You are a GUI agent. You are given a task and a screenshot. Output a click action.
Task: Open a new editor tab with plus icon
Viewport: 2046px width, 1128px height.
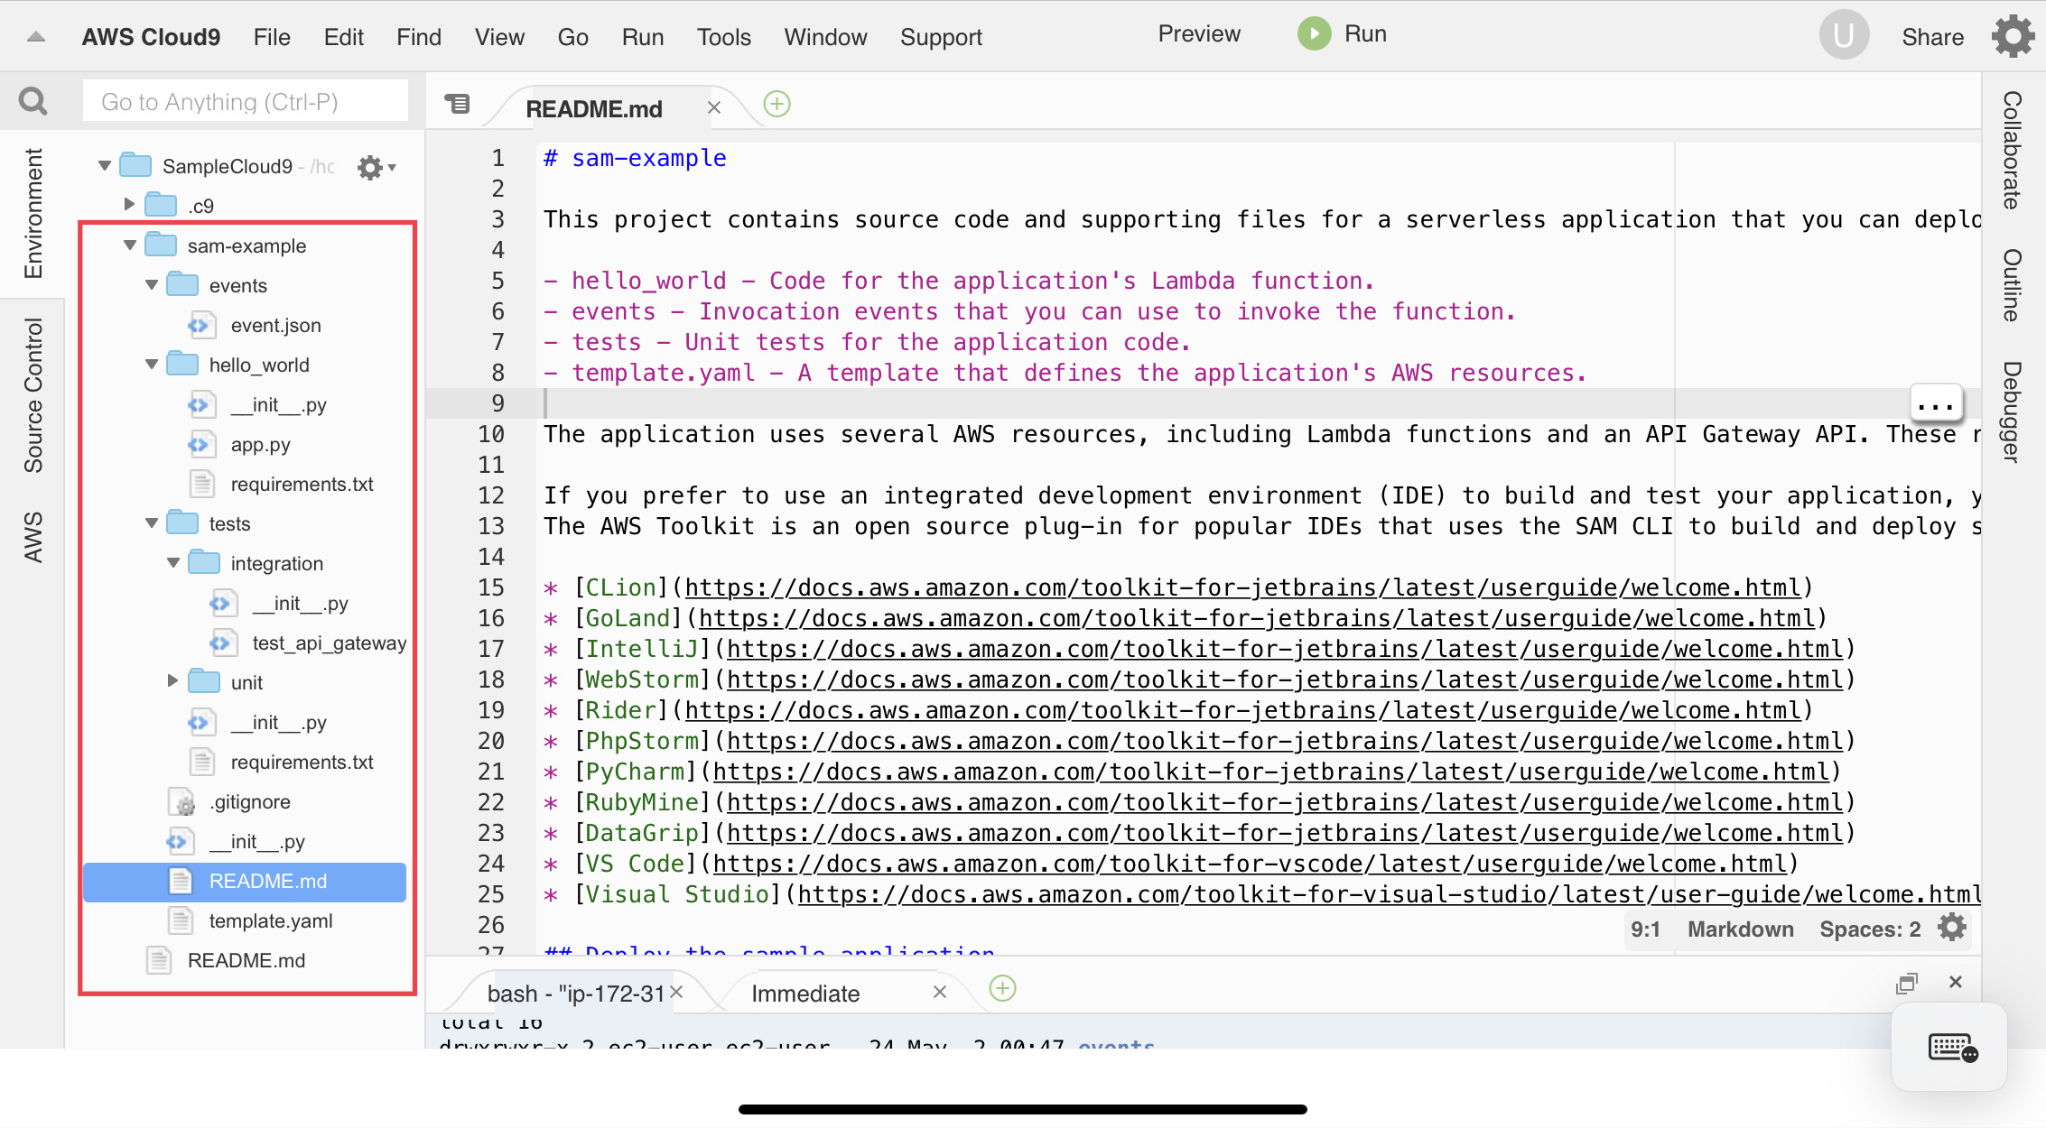click(777, 105)
